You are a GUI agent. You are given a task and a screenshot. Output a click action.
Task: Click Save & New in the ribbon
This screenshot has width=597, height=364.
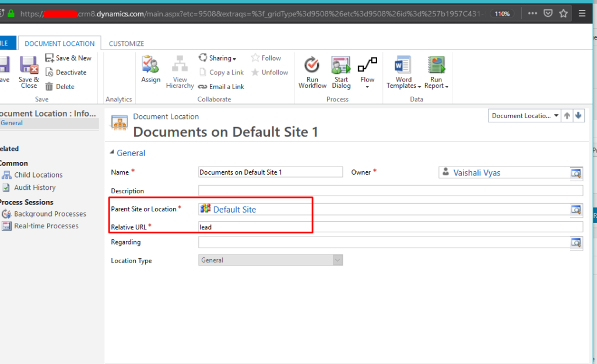pyautogui.click(x=68, y=58)
